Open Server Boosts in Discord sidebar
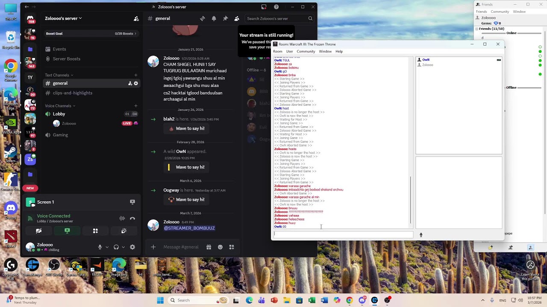Viewport: 547px width, 307px height. click(67, 59)
